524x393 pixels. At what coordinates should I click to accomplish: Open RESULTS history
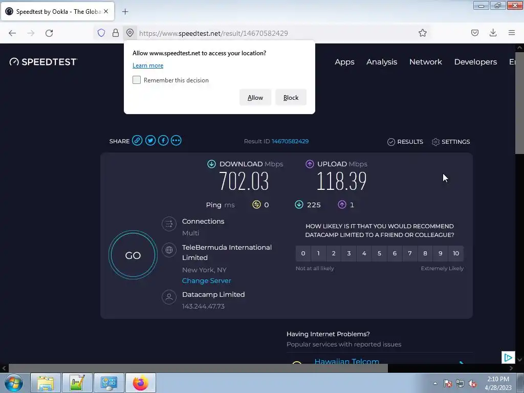(x=405, y=142)
